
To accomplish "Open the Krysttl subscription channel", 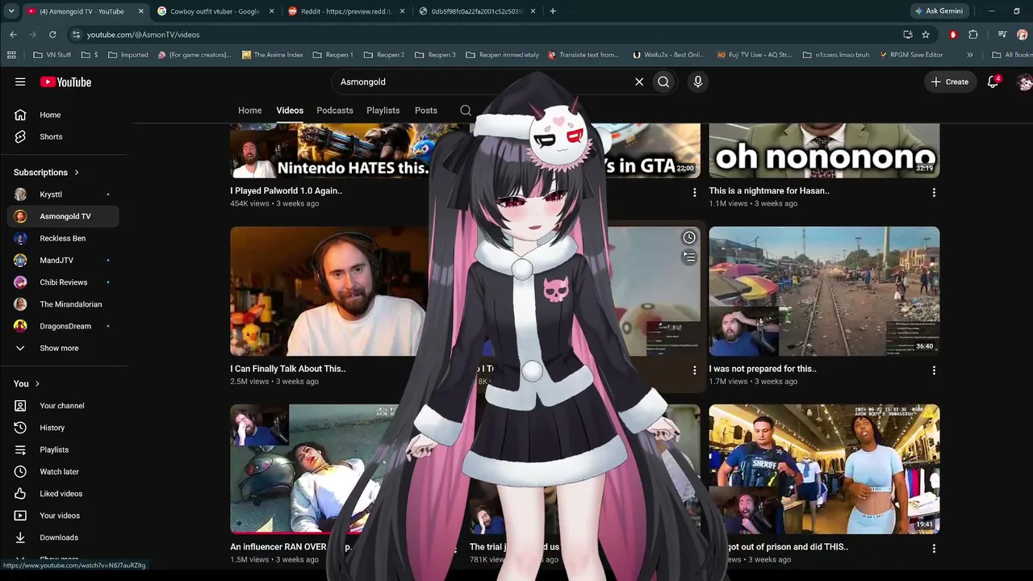I will [x=62, y=194].
